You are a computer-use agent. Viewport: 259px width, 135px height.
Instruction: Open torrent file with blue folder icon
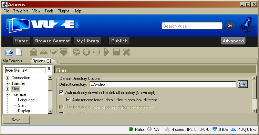click(x=9, y=52)
